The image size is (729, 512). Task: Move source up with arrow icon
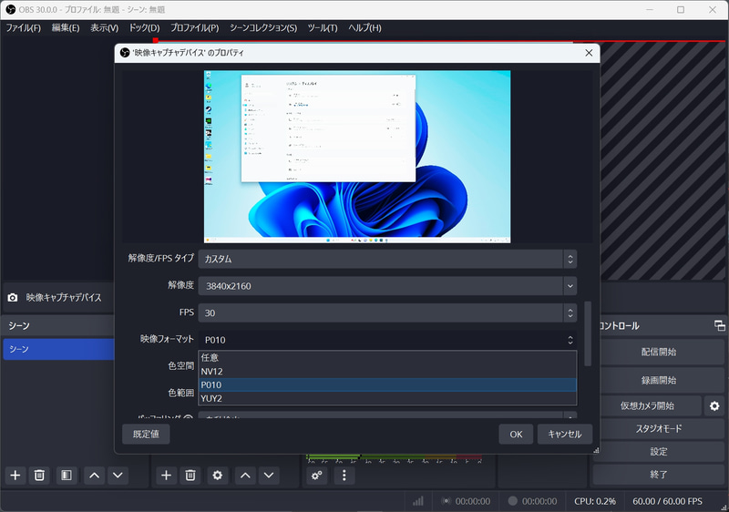[x=245, y=476]
